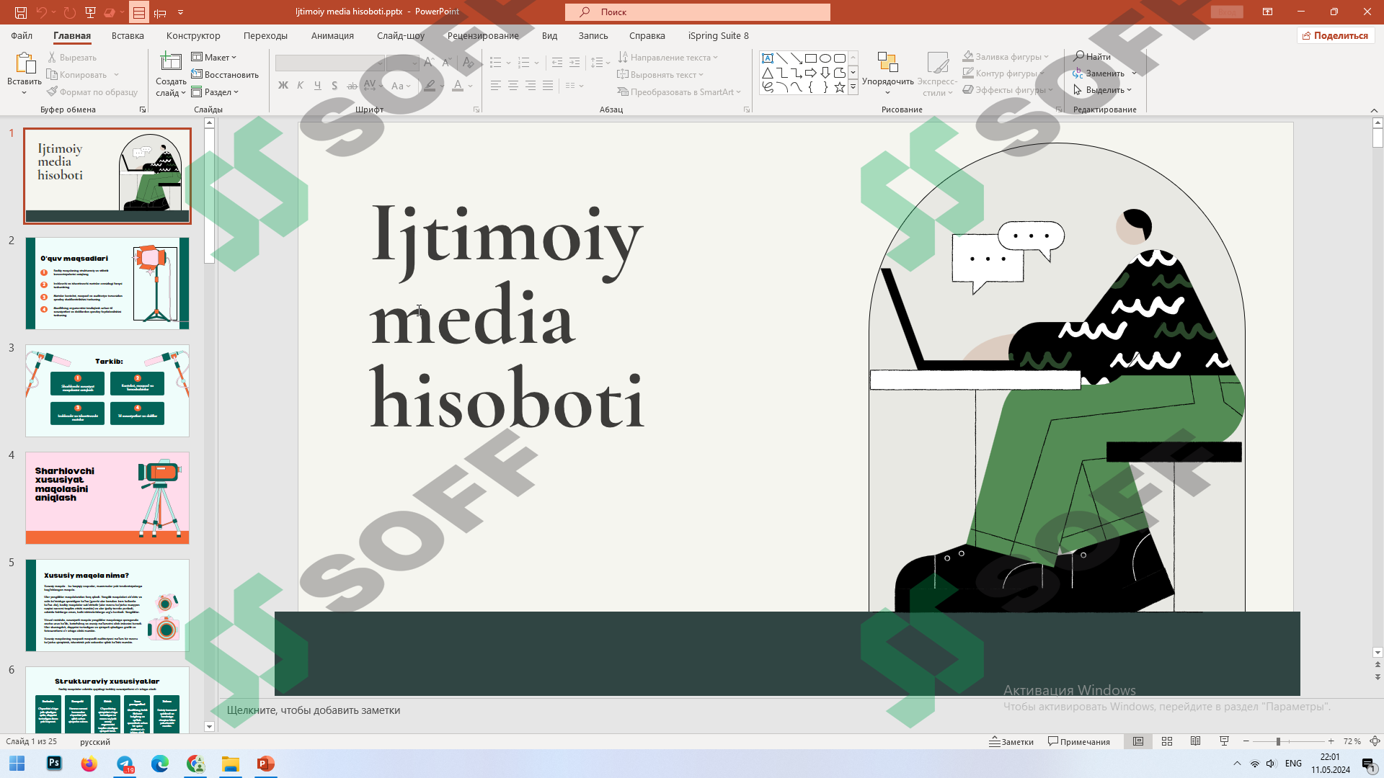The width and height of the screenshot is (1384, 778).
Task: Select the right arrow shape in gallery
Action: click(811, 73)
